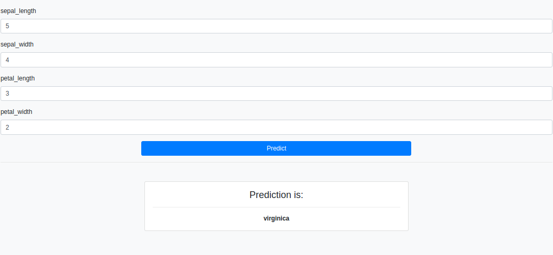
Task: Place cursor at value 2 in petal_width
Action: tap(7, 128)
